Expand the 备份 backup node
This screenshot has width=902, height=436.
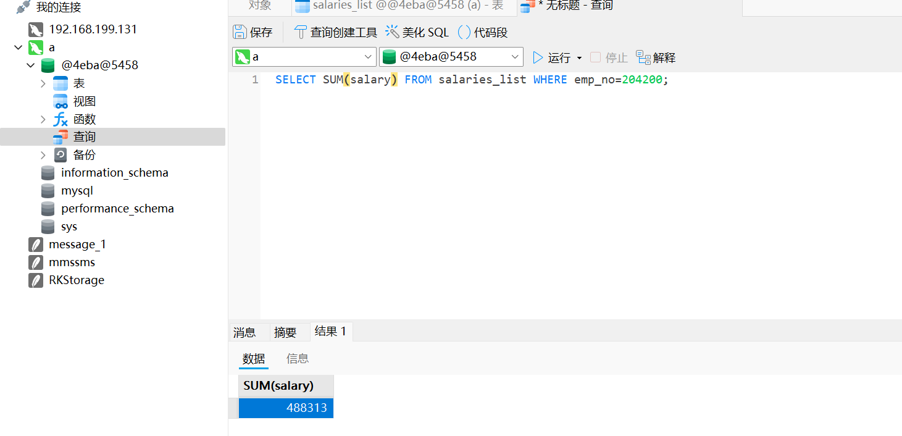(43, 155)
